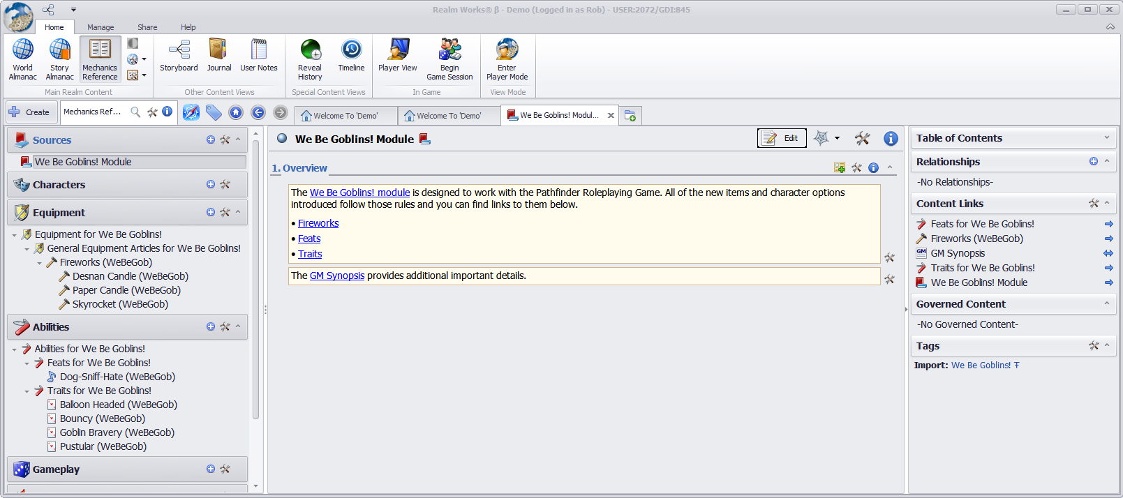Viewport: 1123px width, 498px height.
Task: Add a snippet to the Overview section
Action: pos(840,167)
